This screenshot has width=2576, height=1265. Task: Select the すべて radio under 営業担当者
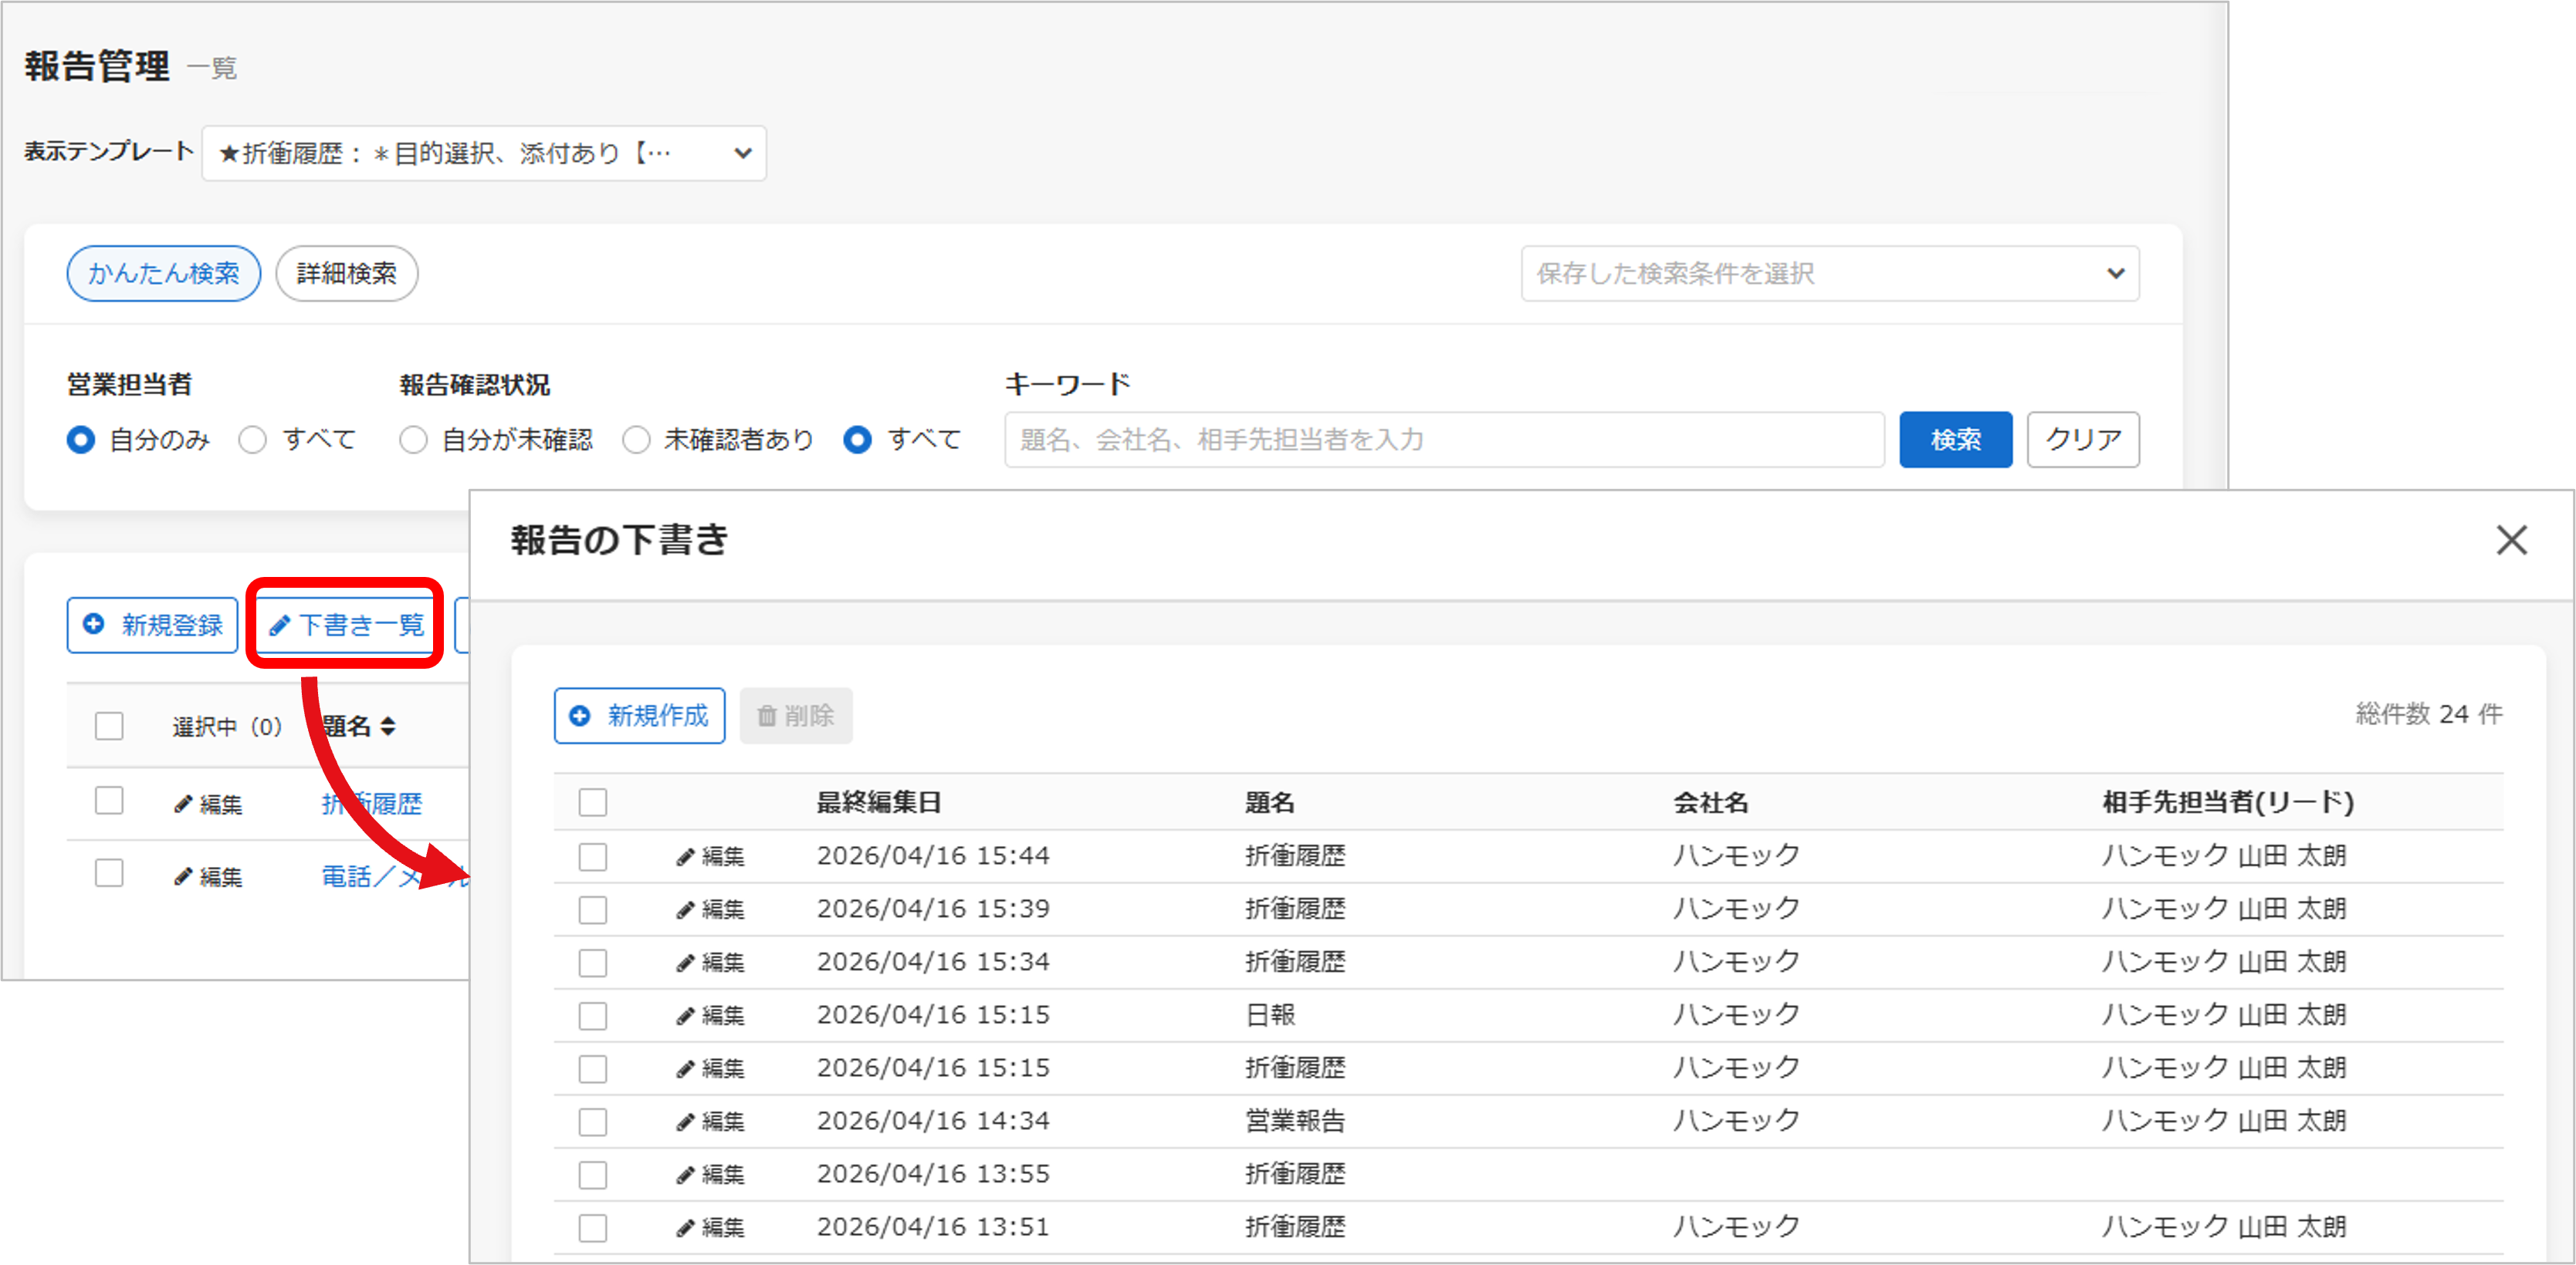(253, 440)
